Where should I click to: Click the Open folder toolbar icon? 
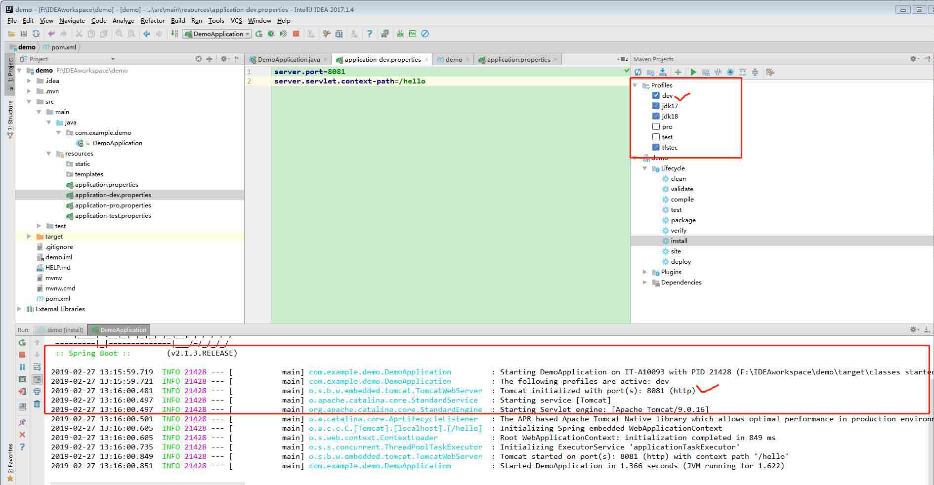11,34
